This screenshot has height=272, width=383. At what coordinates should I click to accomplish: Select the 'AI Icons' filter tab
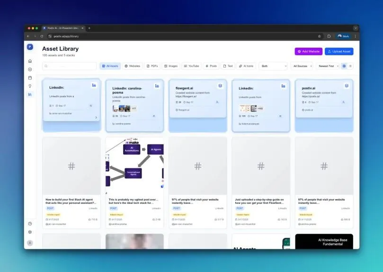point(246,66)
